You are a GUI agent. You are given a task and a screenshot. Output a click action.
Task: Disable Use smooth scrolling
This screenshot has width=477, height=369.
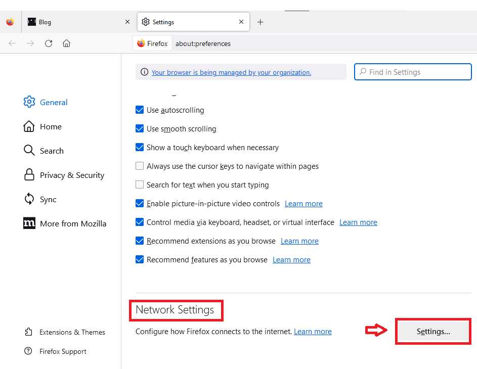(140, 128)
